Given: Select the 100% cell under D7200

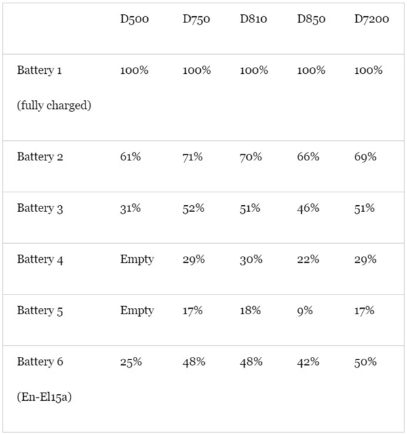Looking at the screenshot, I should coord(369,70).
